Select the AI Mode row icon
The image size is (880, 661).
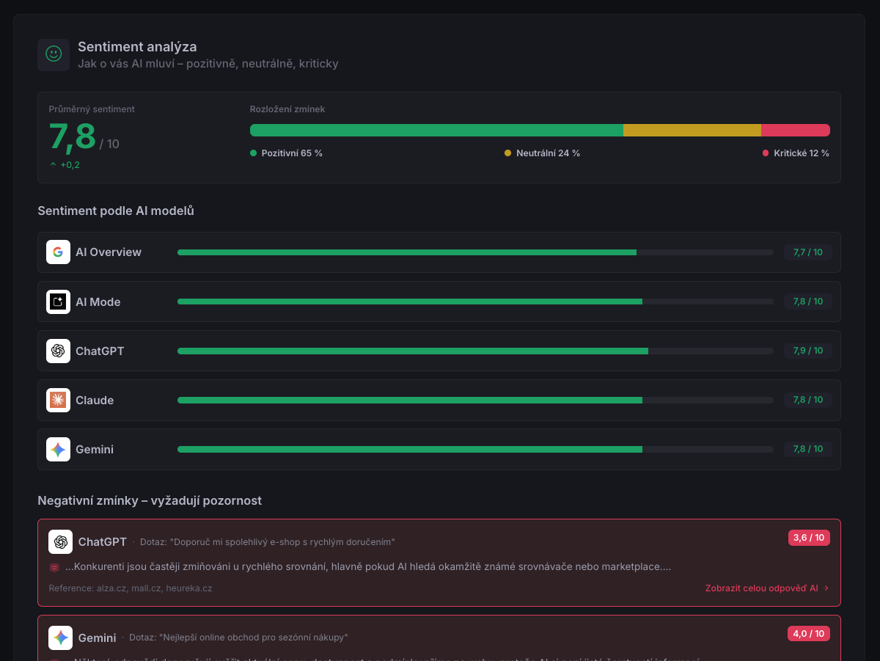click(x=58, y=302)
